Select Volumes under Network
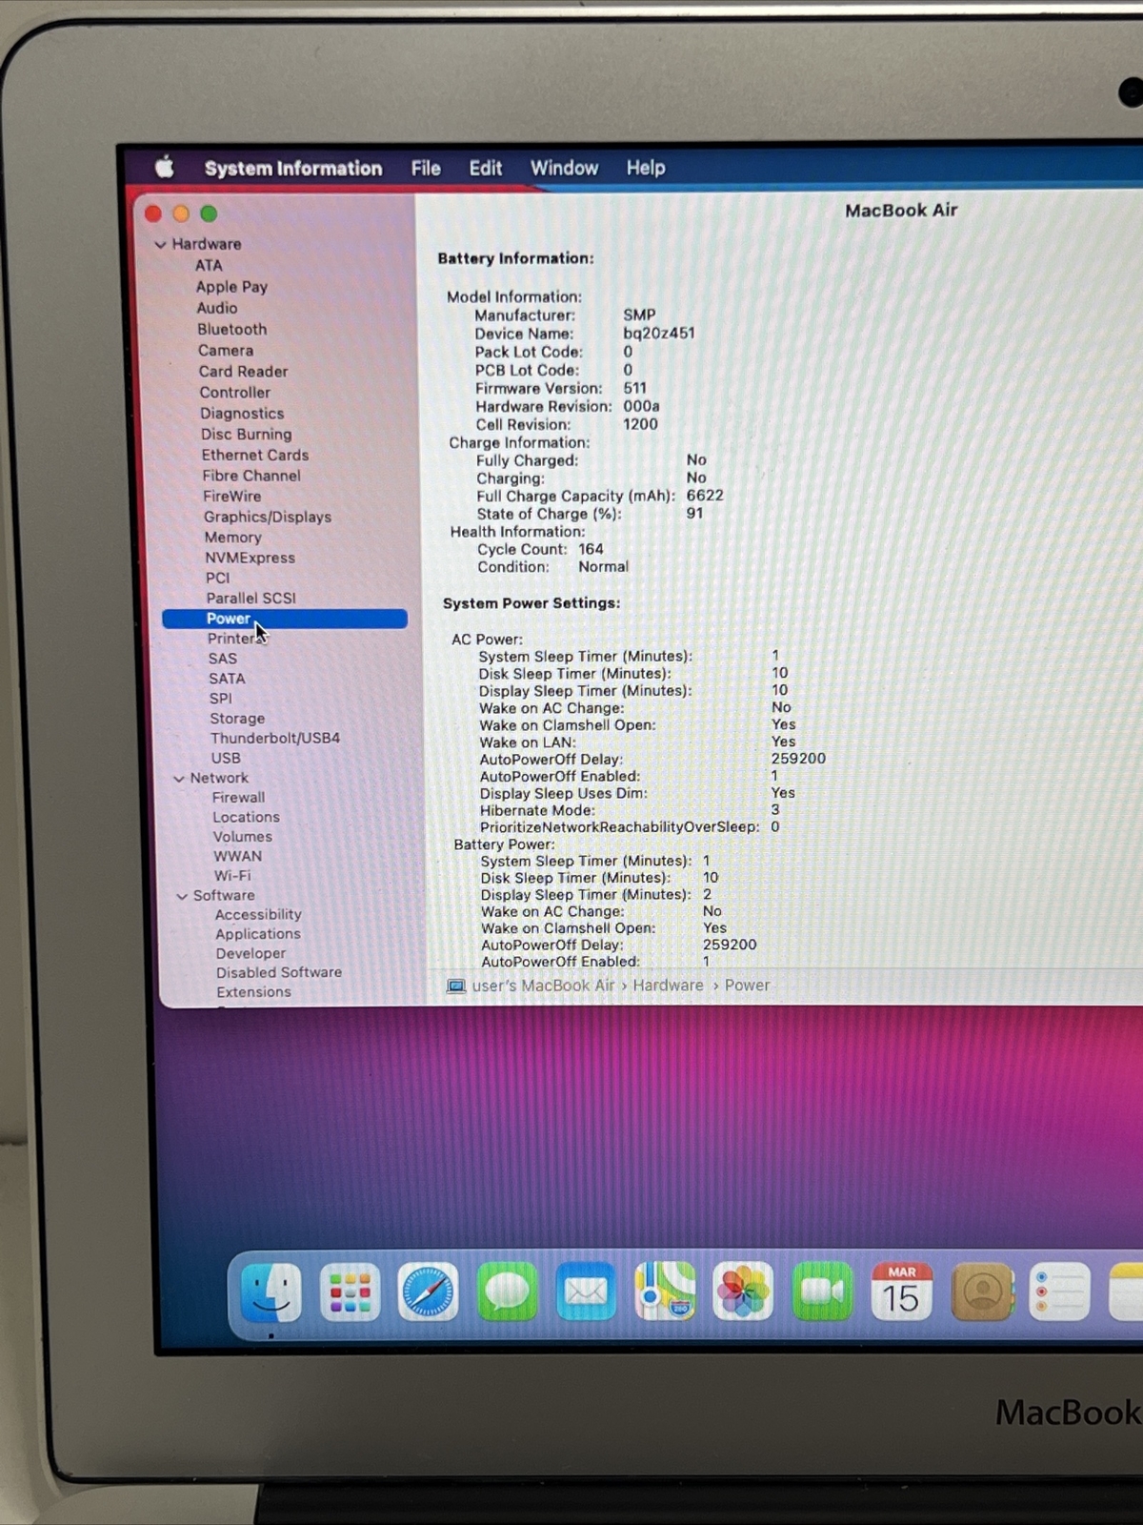The image size is (1143, 1525). (242, 837)
